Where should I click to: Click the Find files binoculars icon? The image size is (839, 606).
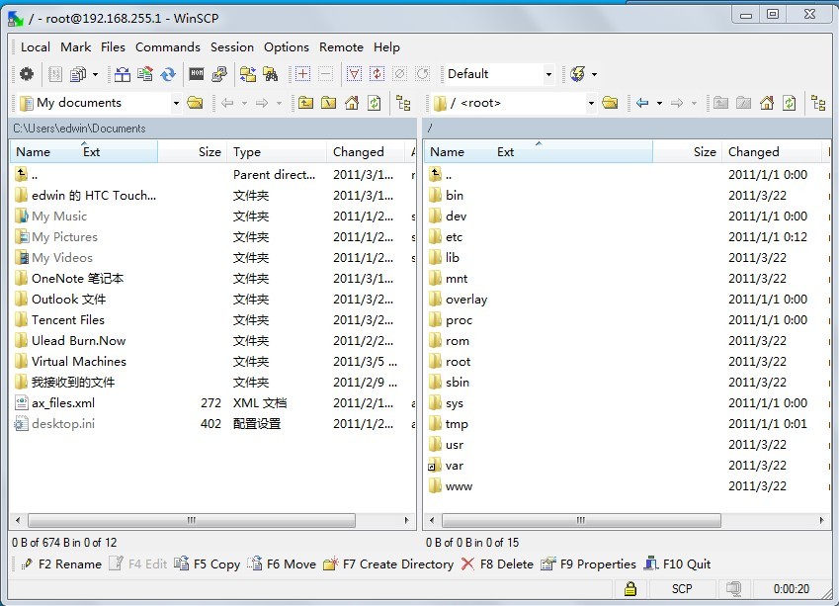(270, 74)
